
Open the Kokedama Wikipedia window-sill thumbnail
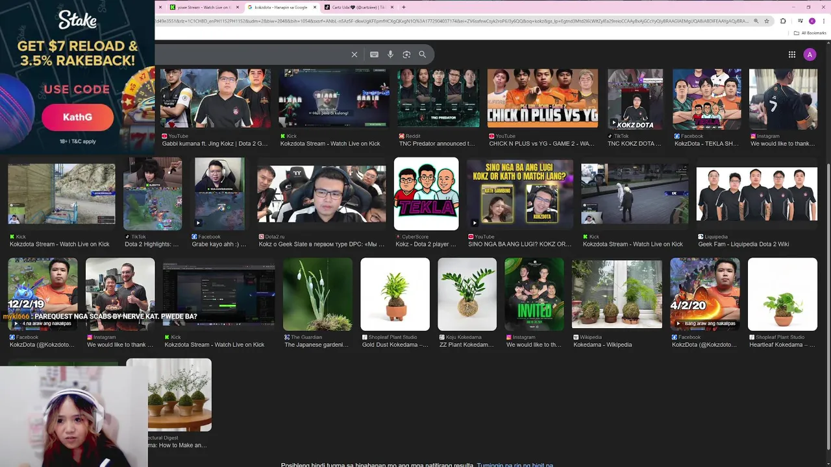[x=617, y=294]
